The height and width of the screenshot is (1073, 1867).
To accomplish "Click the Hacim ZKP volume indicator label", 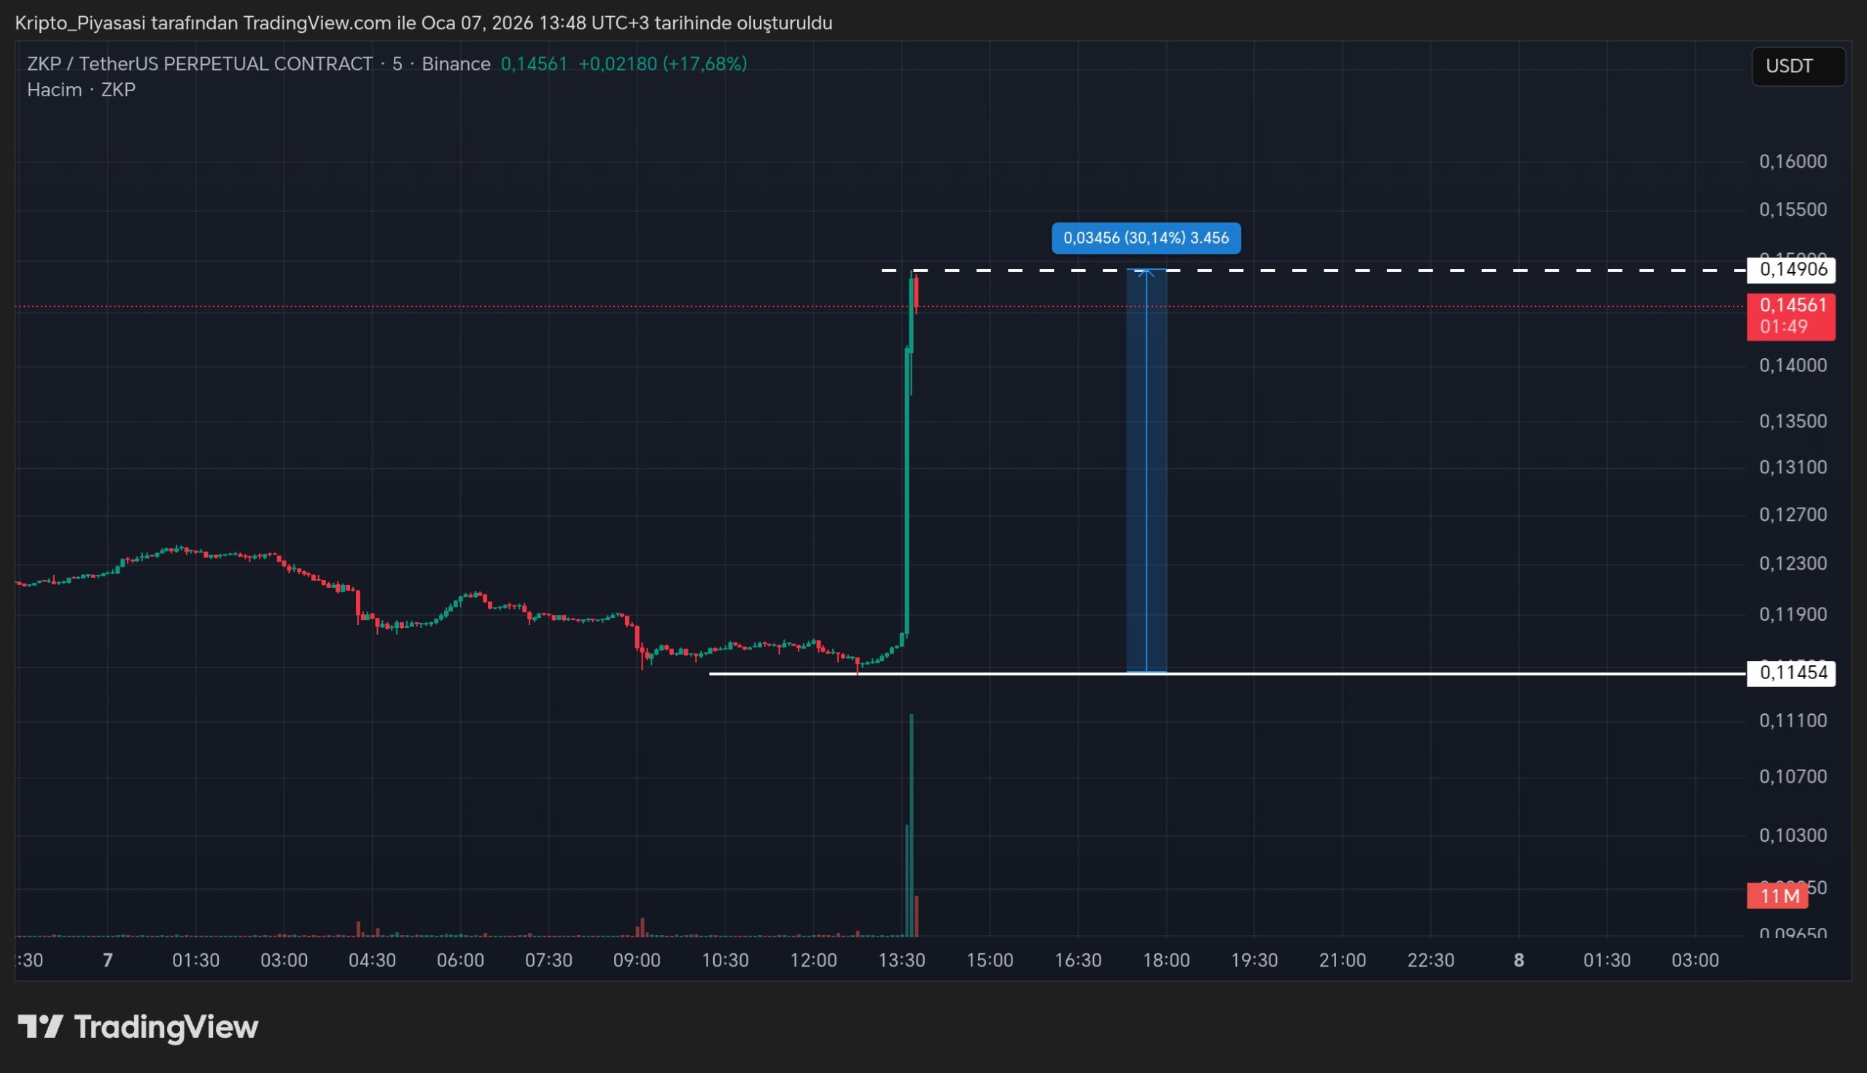I will click(81, 90).
